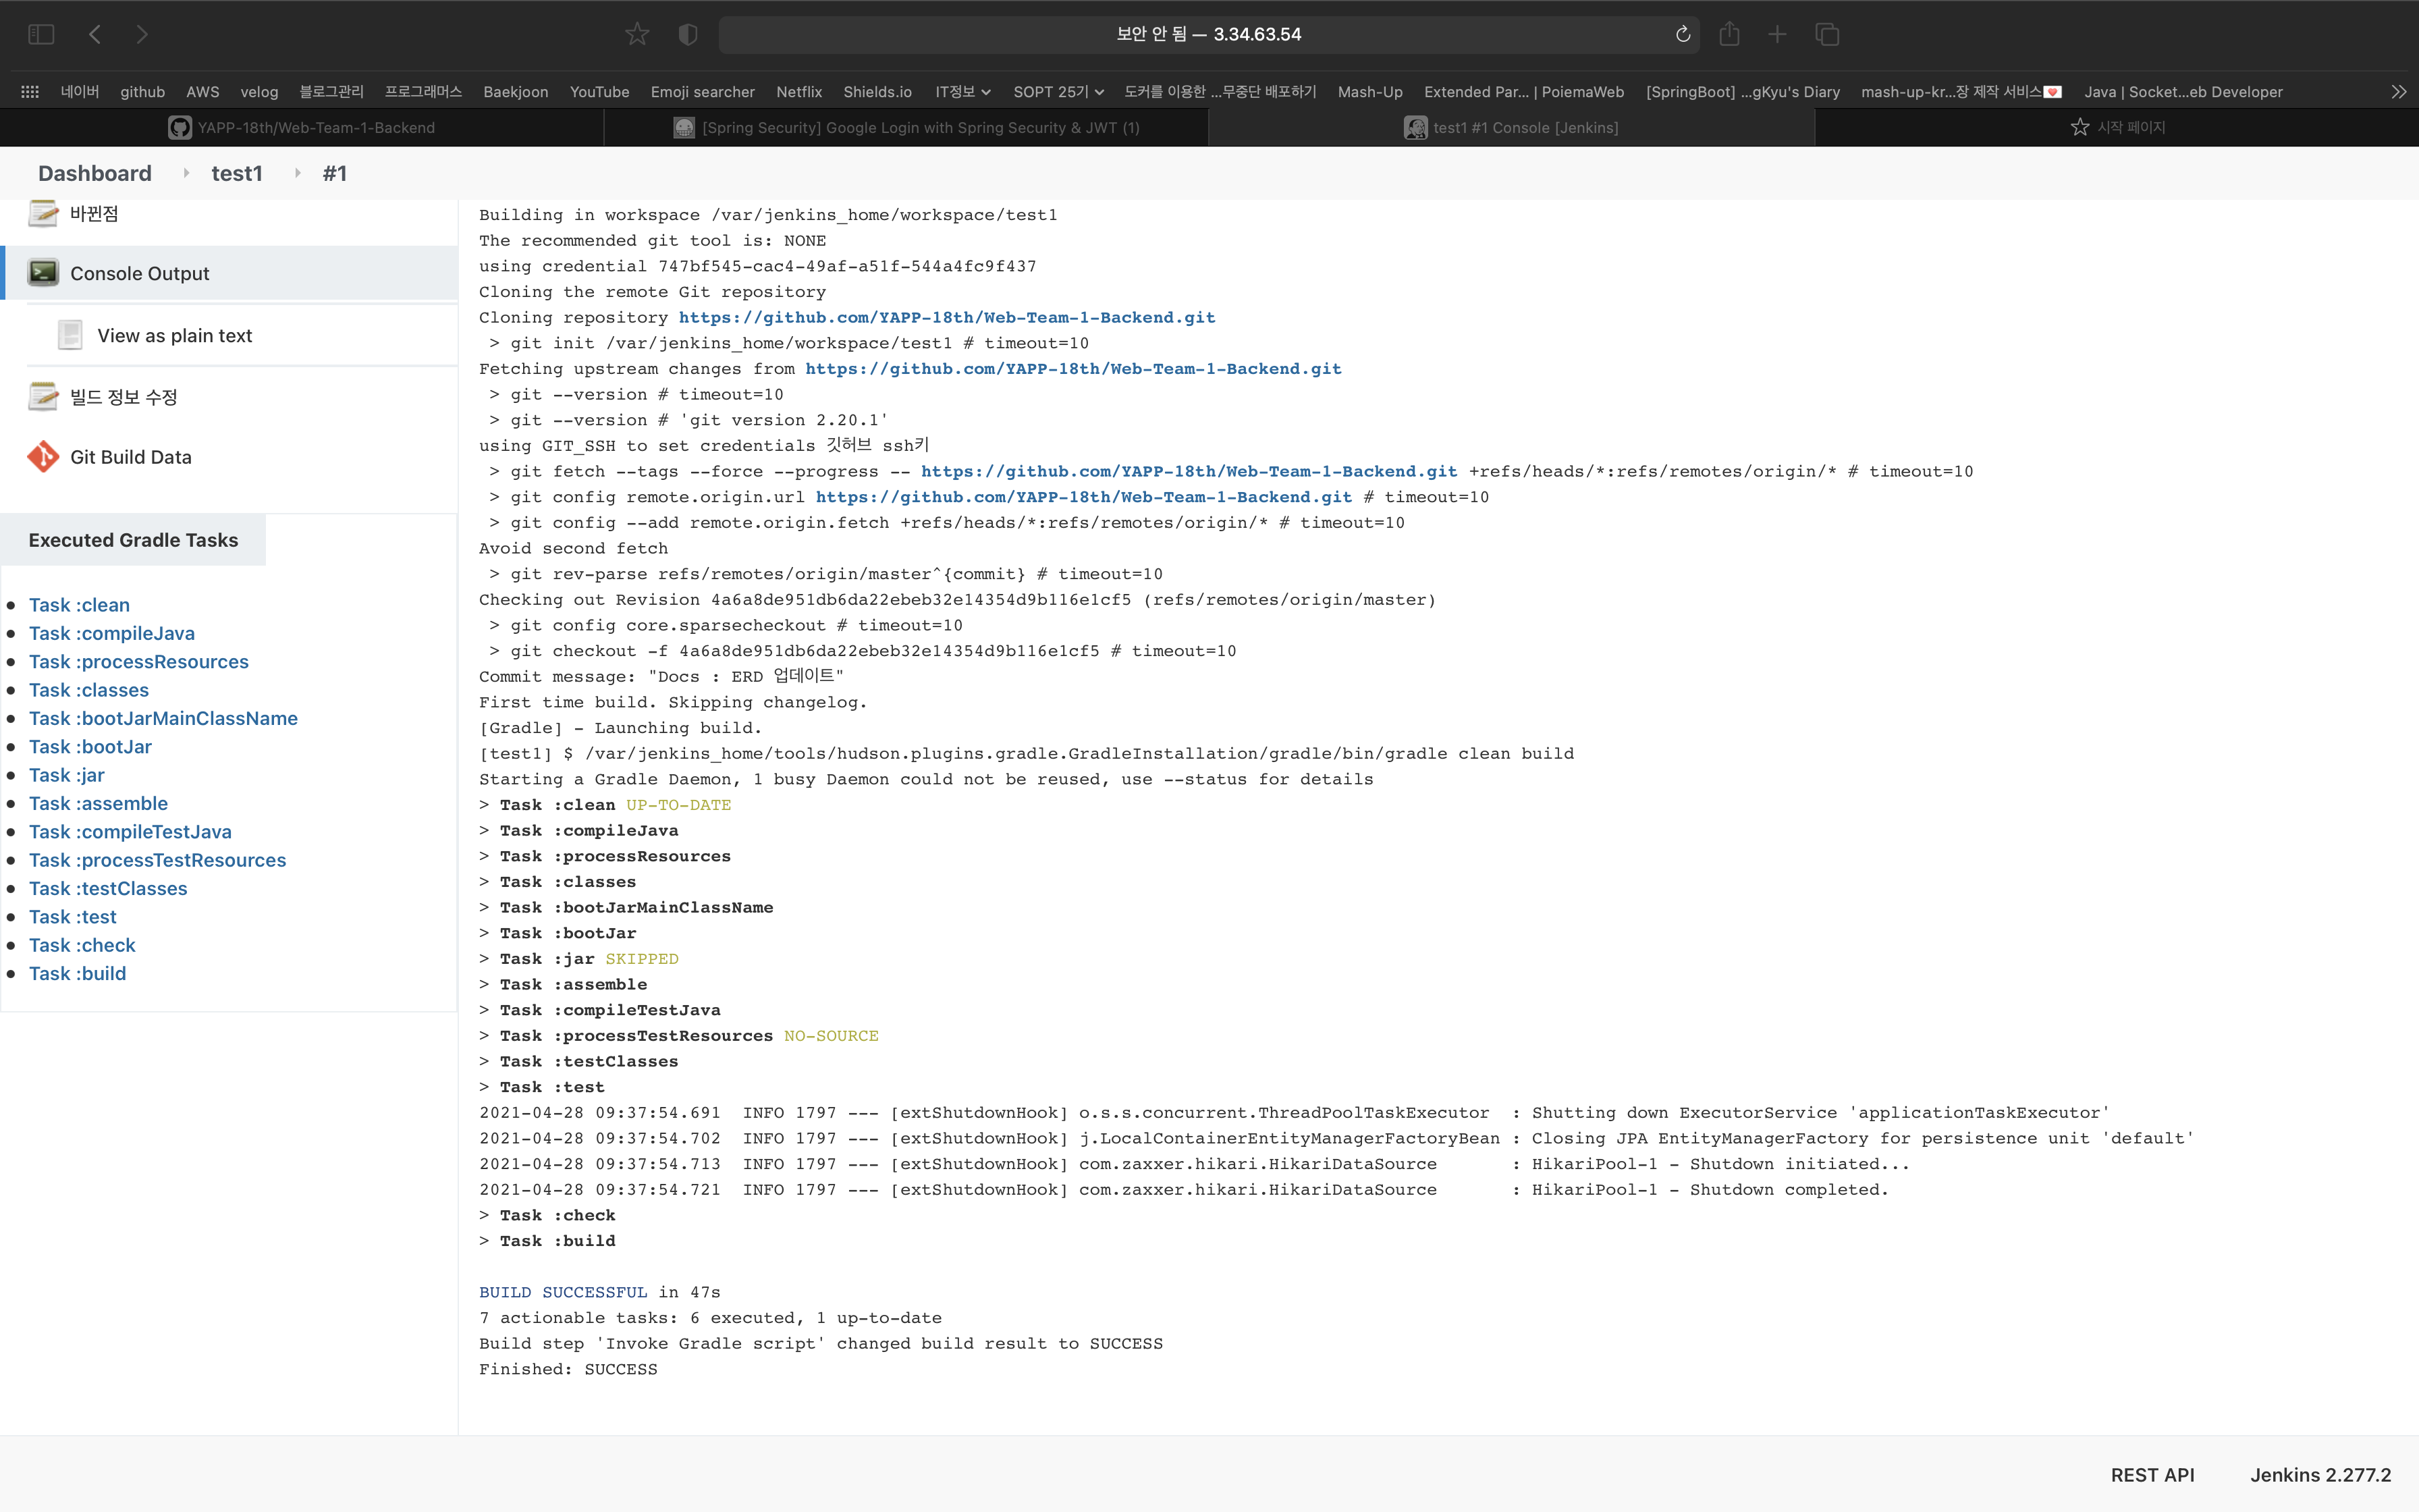Jump to Task :clean in sidebar
The height and width of the screenshot is (1512, 2419).
coord(79,605)
